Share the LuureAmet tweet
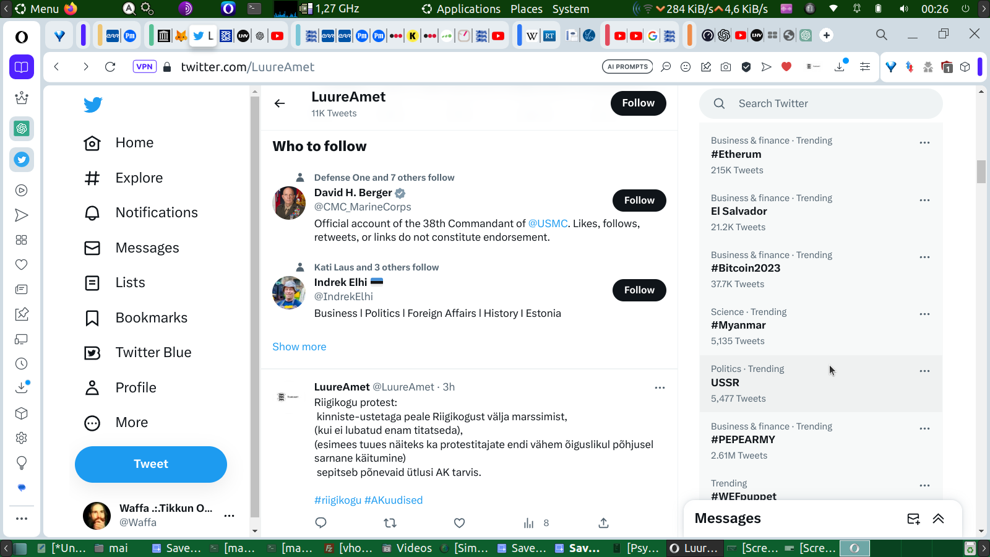 click(603, 523)
